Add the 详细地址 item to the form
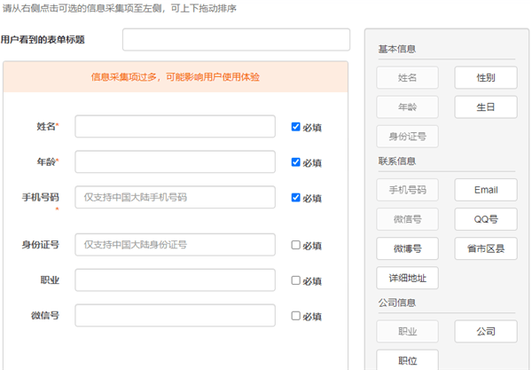The width and height of the screenshot is (532, 370). (407, 278)
